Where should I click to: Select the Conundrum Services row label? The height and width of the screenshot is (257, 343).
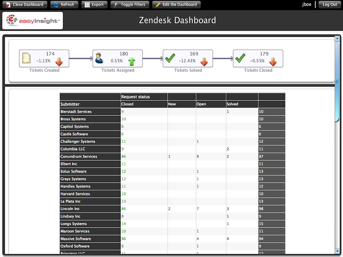point(79,156)
